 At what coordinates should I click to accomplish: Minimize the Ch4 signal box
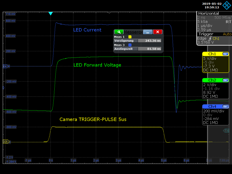(x=226, y=107)
